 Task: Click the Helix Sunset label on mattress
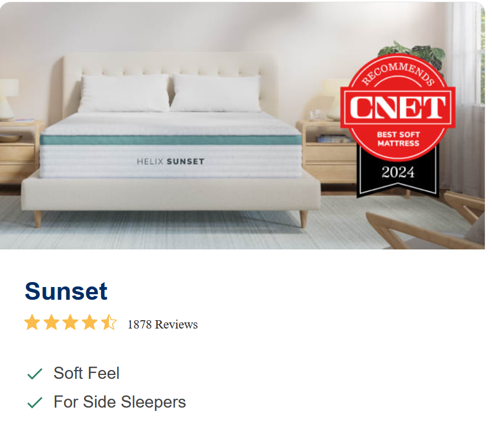(x=170, y=162)
